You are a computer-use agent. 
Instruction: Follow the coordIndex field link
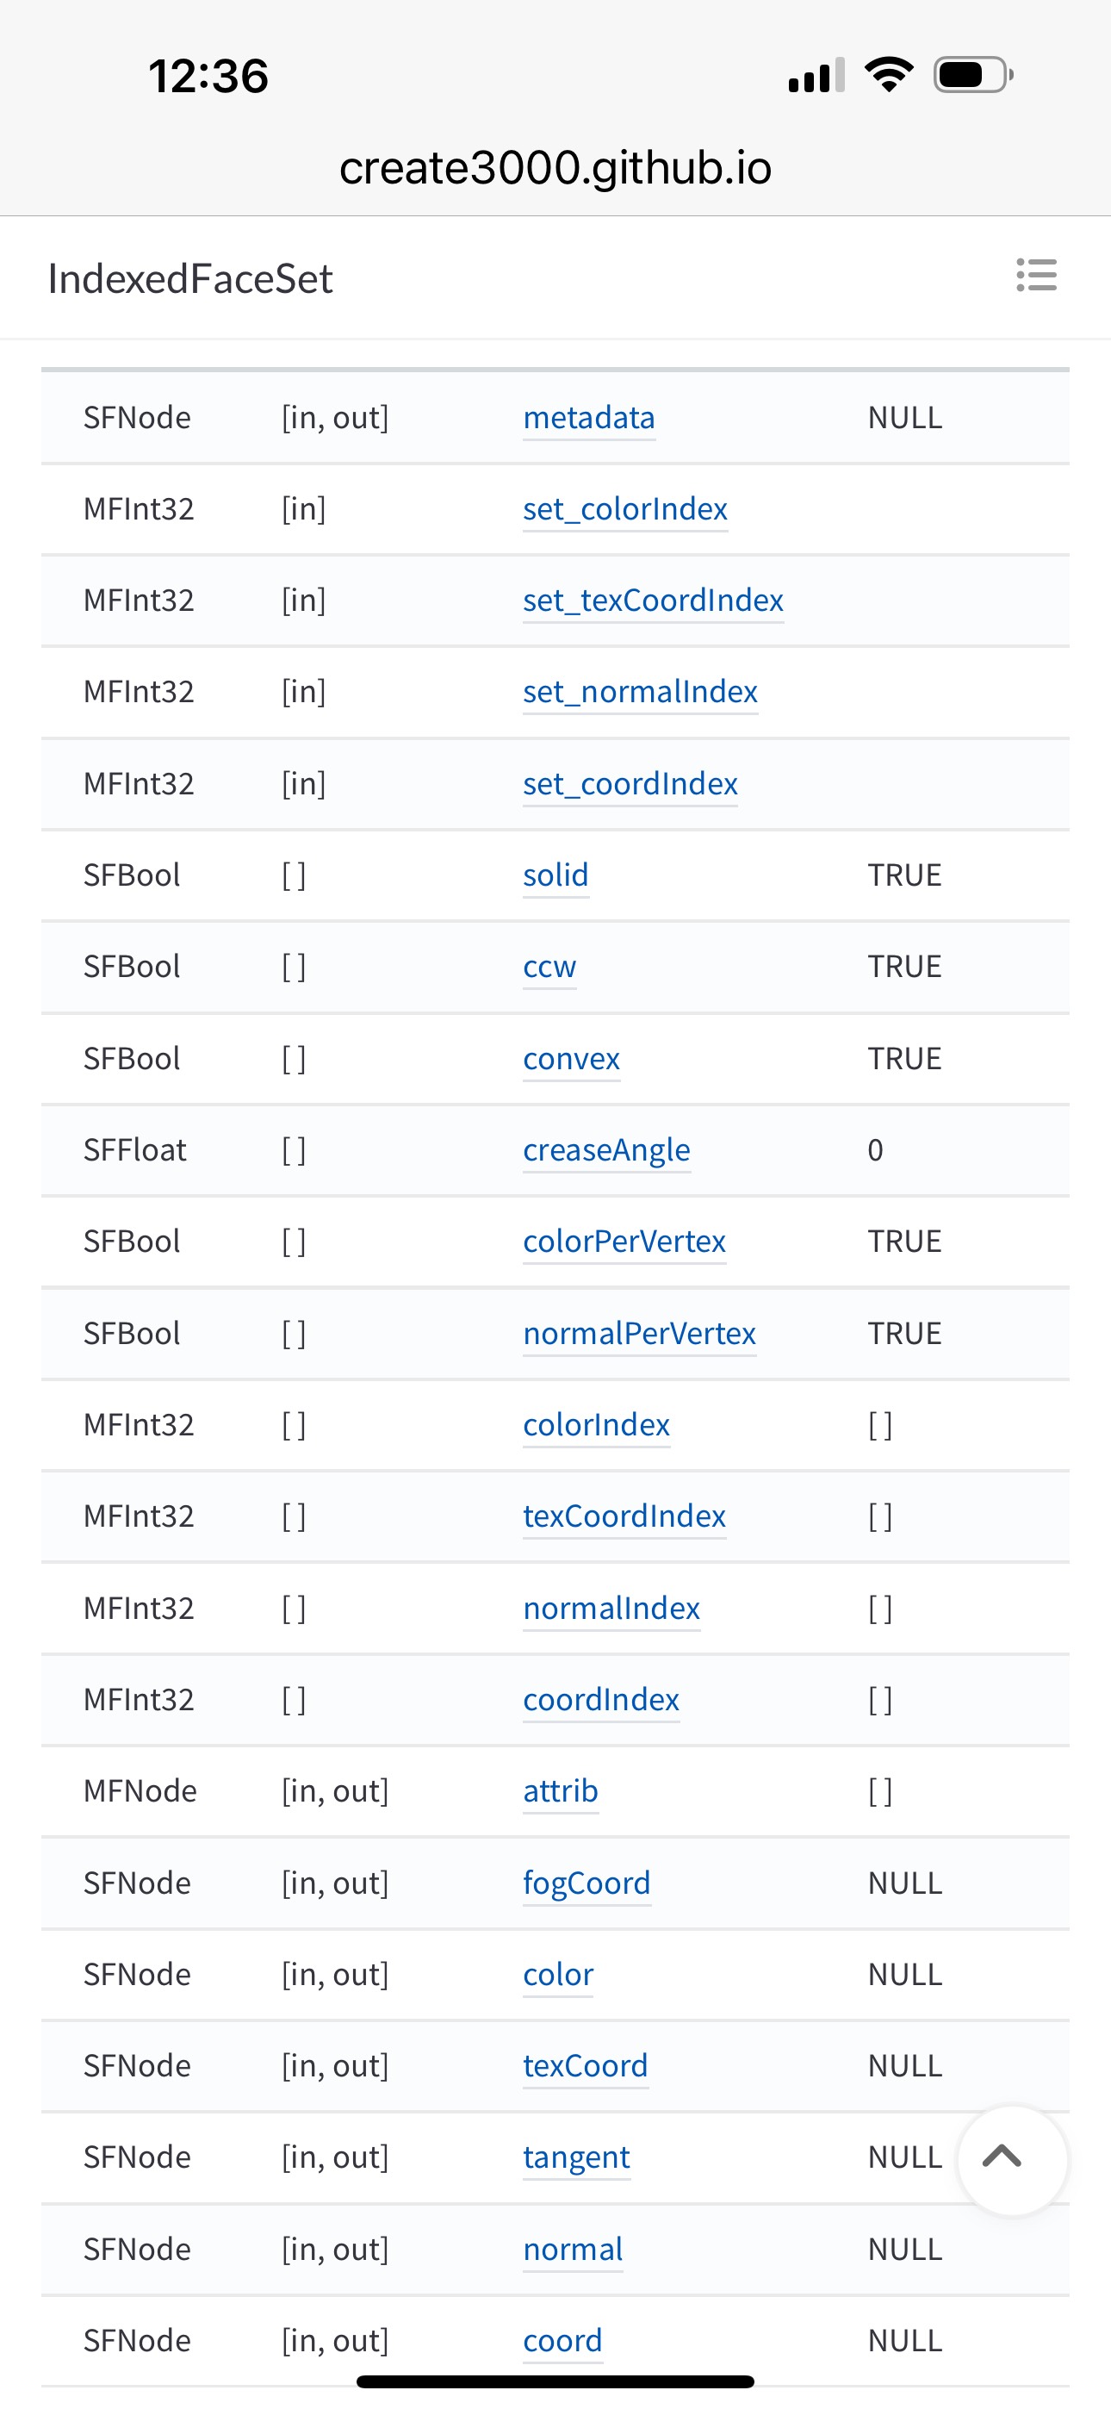tap(601, 1699)
